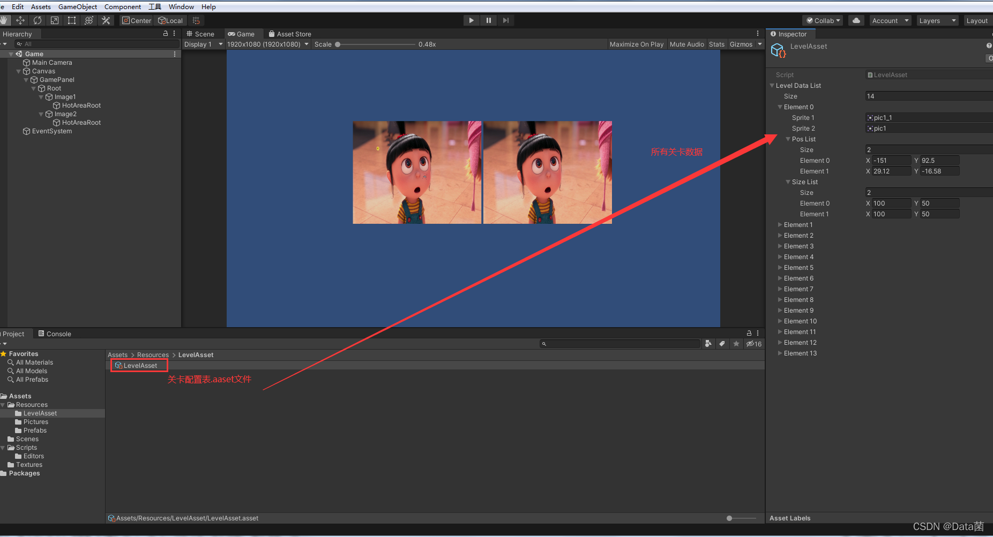Open the Component menu

[x=123, y=6]
